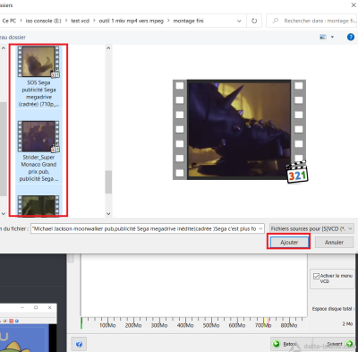358x352 pixels.
Task: Click the navigation pane scroll down arrow
Action: click(4, 213)
